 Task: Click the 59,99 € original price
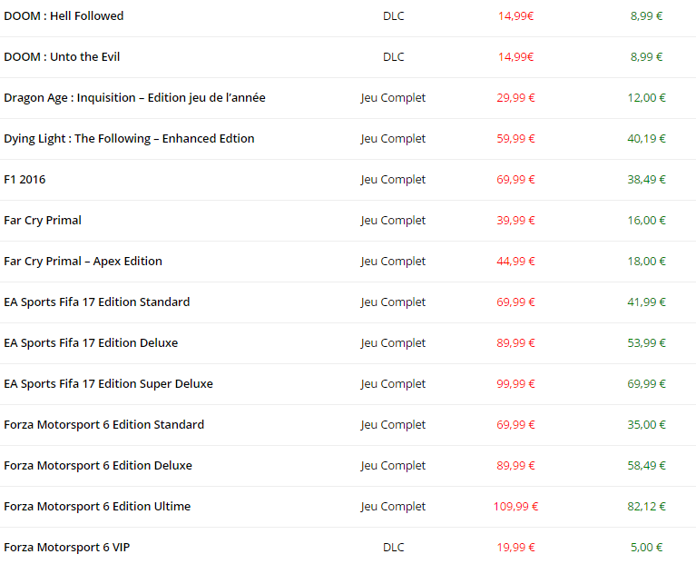click(x=515, y=139)
